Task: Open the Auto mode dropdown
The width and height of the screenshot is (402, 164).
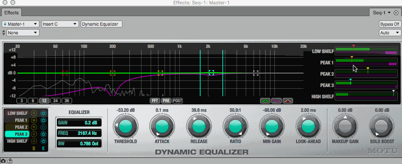Action: [x=390, y=33]
